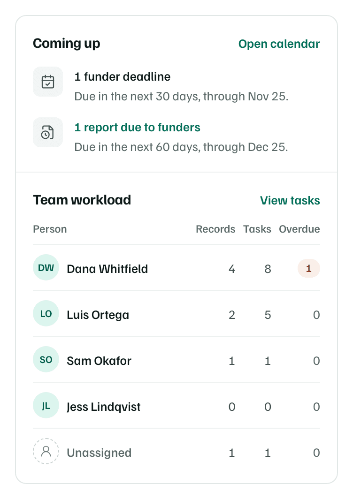Click the Overdue column header

coord(299,229)
